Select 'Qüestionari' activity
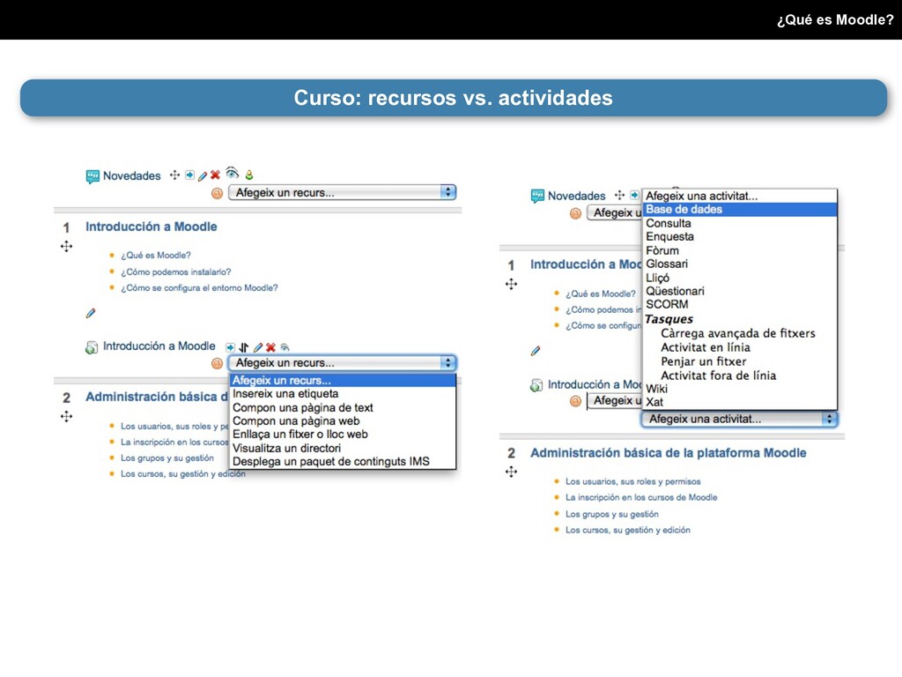This screenshot has width=902, height=677. coord(740,291)
